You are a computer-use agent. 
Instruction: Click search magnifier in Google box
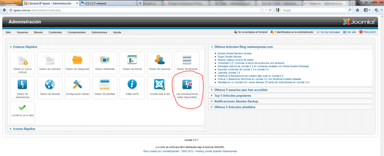(350, 10)
